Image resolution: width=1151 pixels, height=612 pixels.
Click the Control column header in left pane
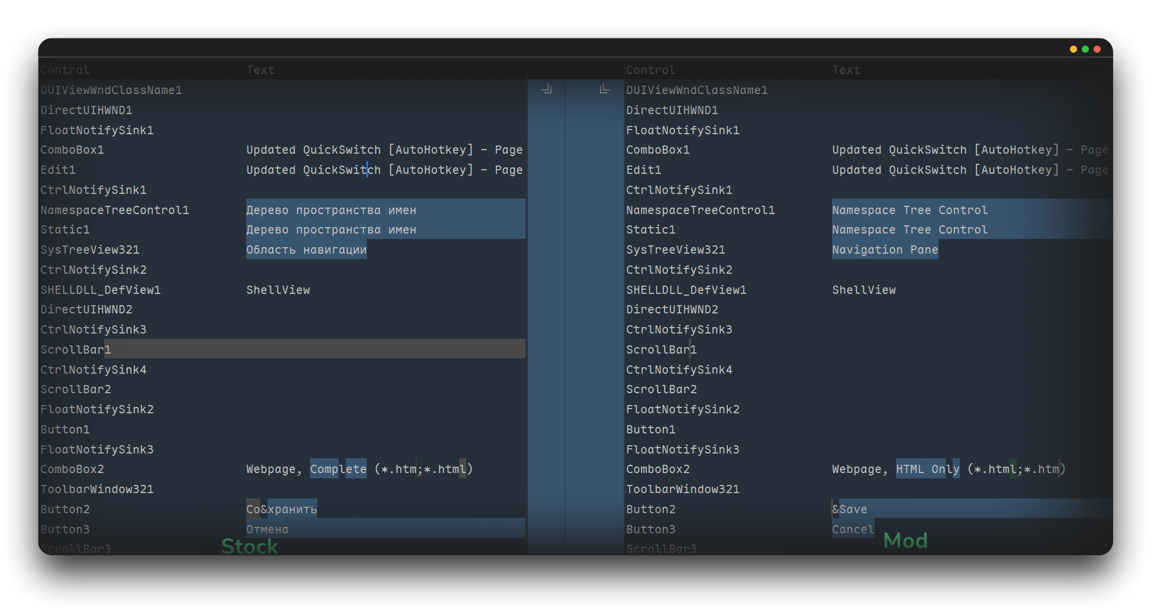65,70
